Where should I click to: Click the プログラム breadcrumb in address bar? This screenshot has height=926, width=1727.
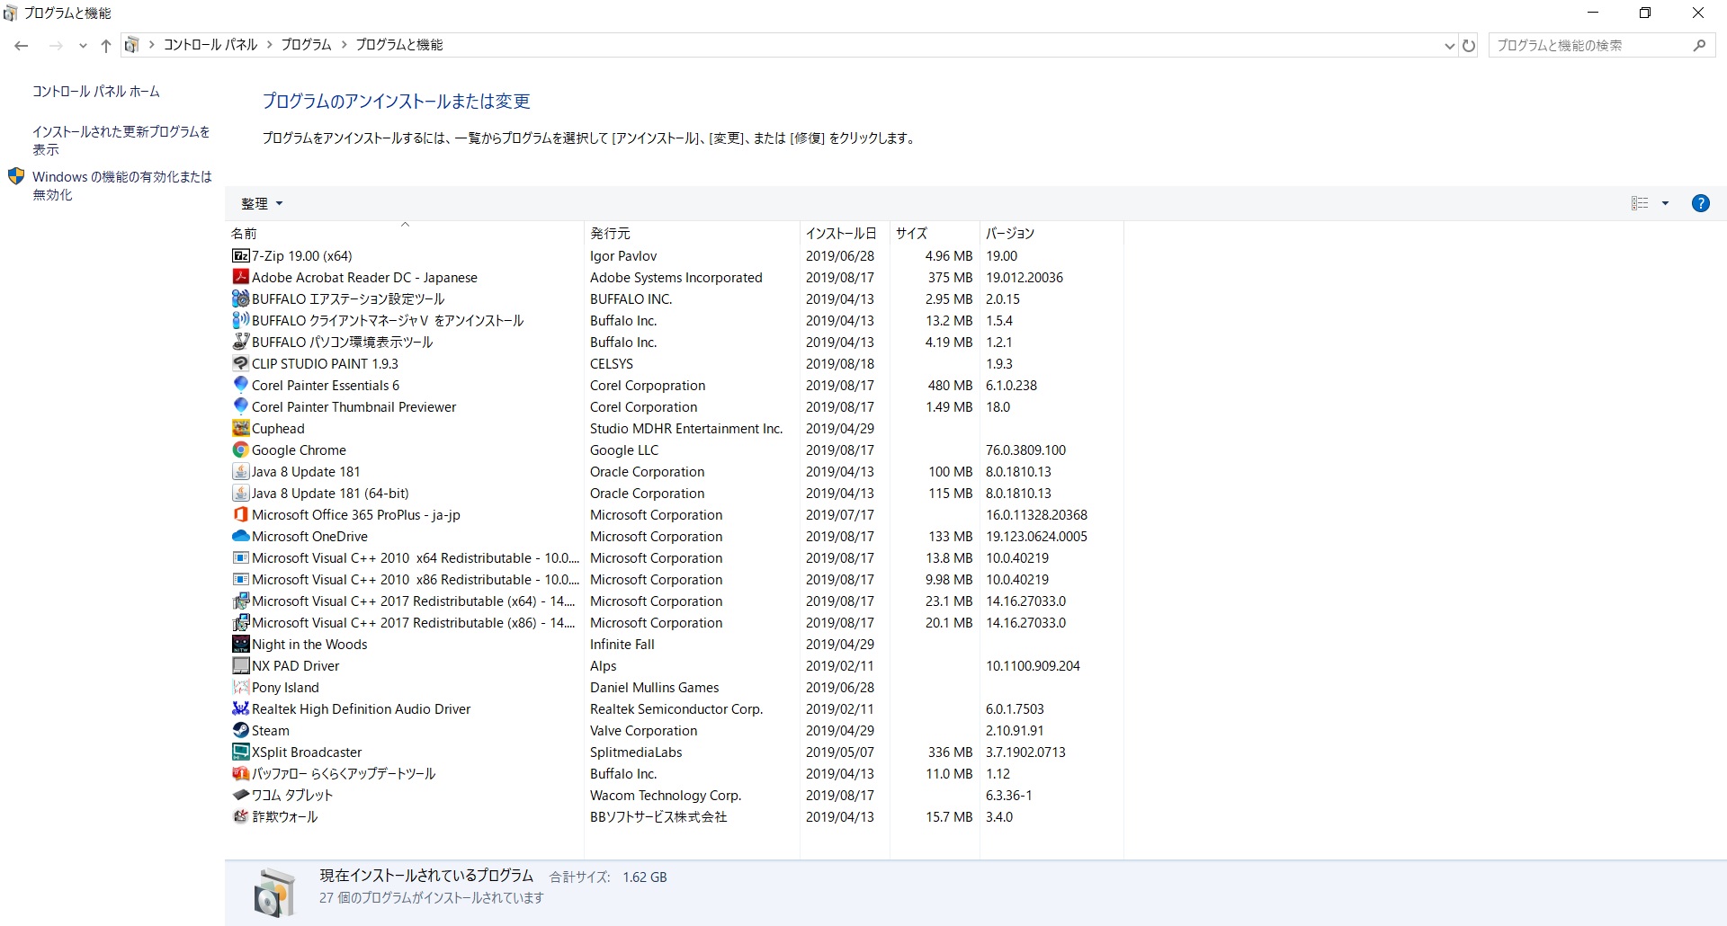(x=306, y=45)
